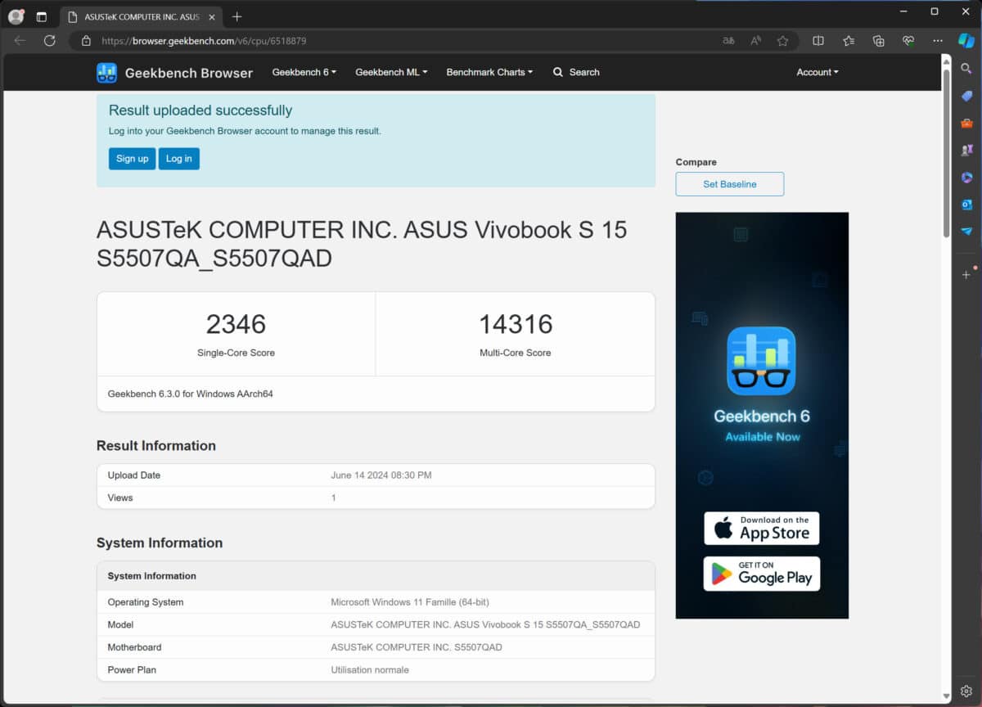Open the Games chess sidebar icon
Screen dimensions: 982x707
(966, 151)
